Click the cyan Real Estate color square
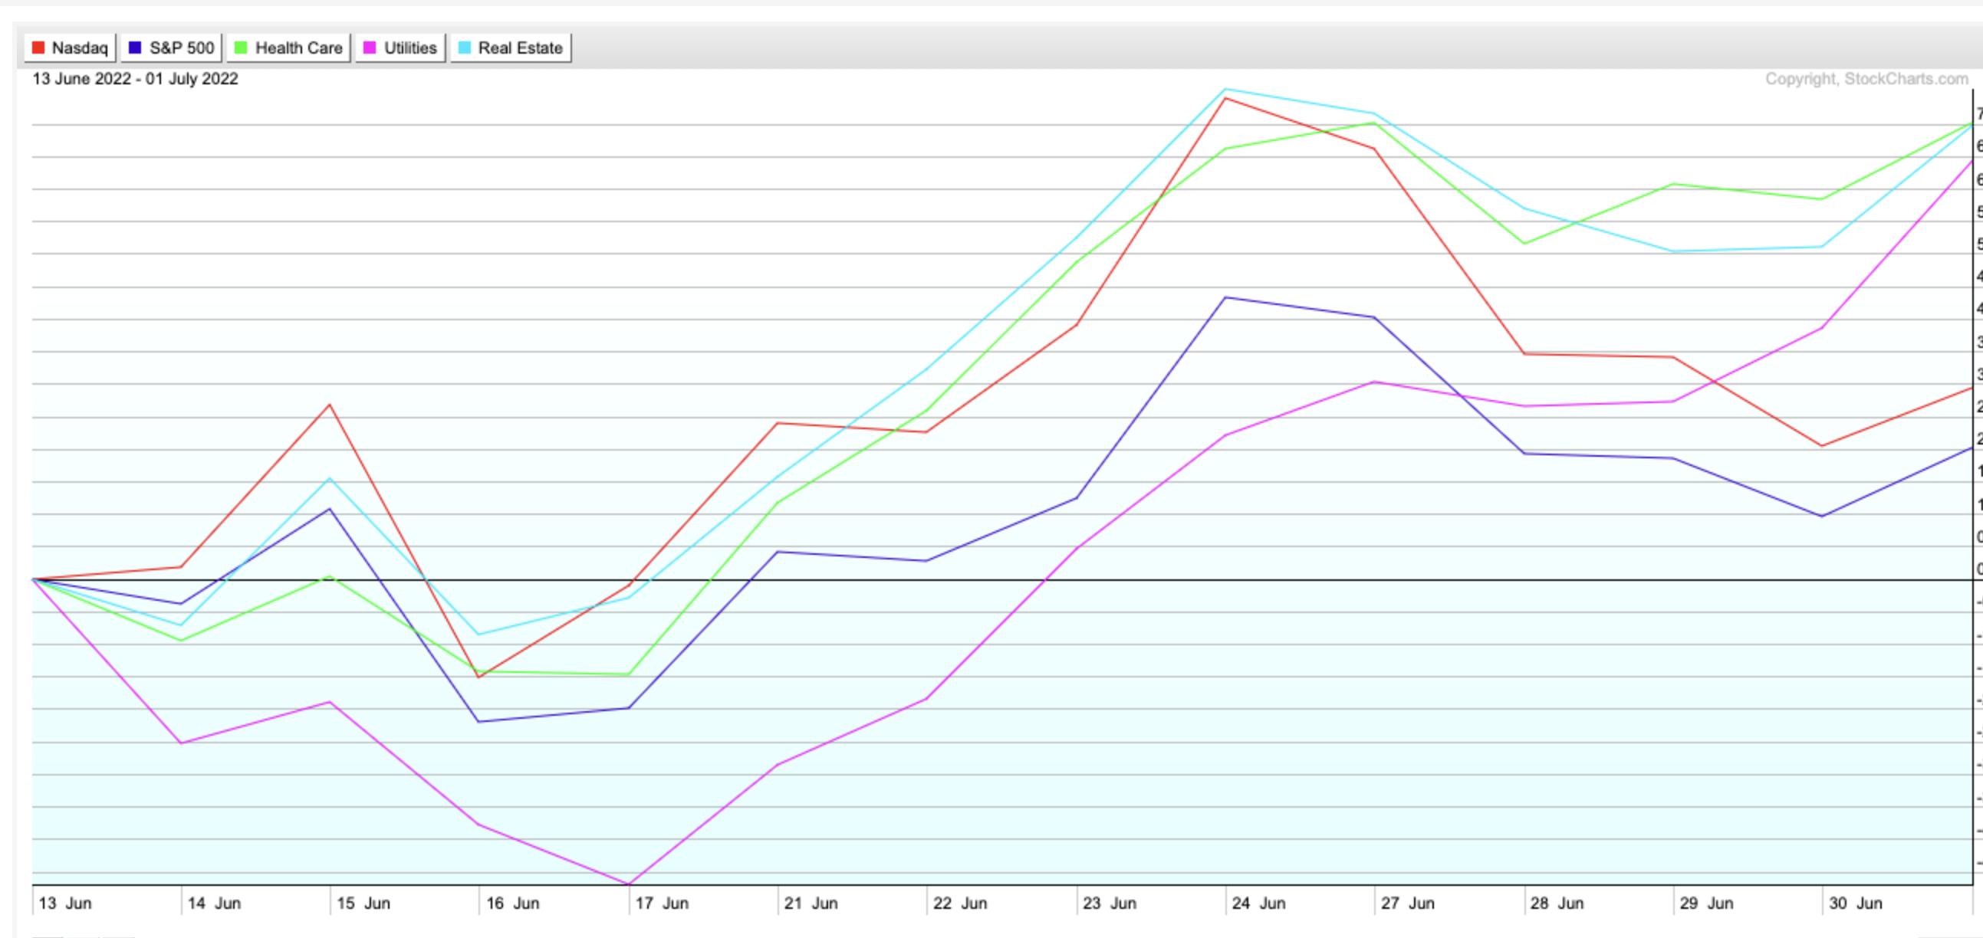The height and width of the screenshot is (938, 1983). [464, 48]
